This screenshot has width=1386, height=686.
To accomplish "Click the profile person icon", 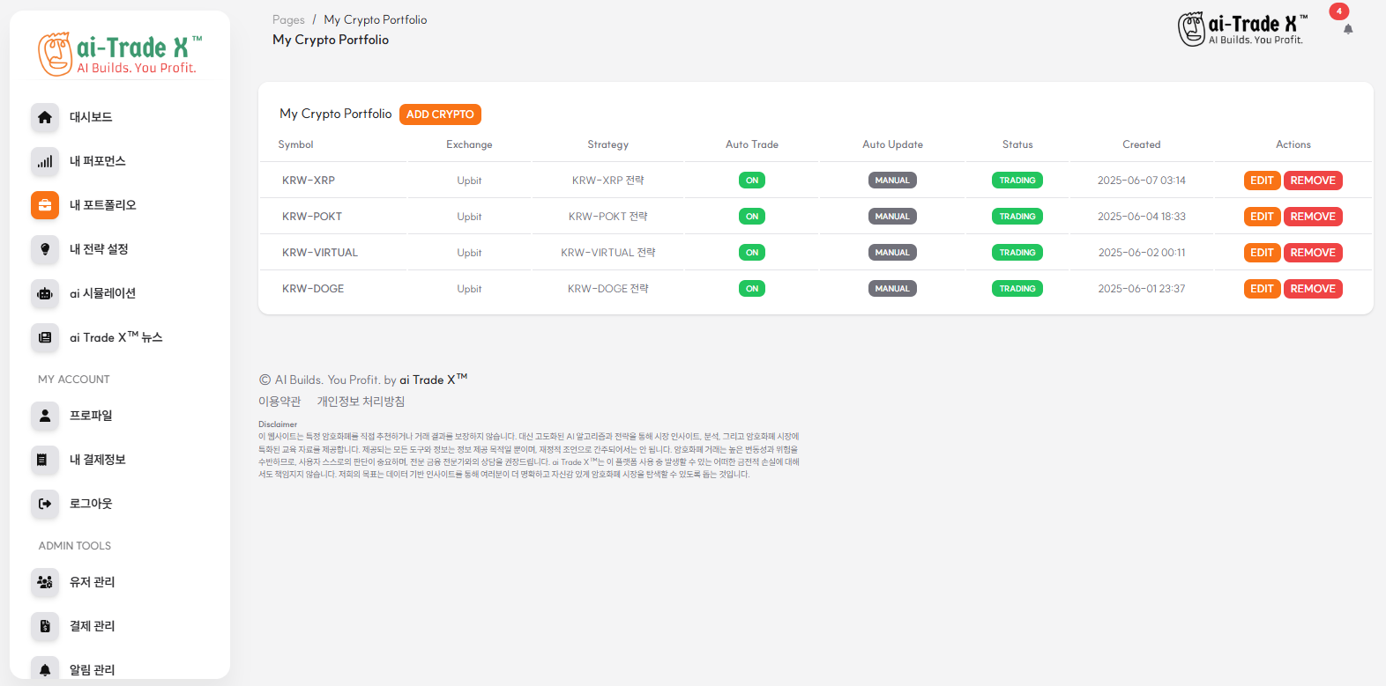I will coord(45,416).
